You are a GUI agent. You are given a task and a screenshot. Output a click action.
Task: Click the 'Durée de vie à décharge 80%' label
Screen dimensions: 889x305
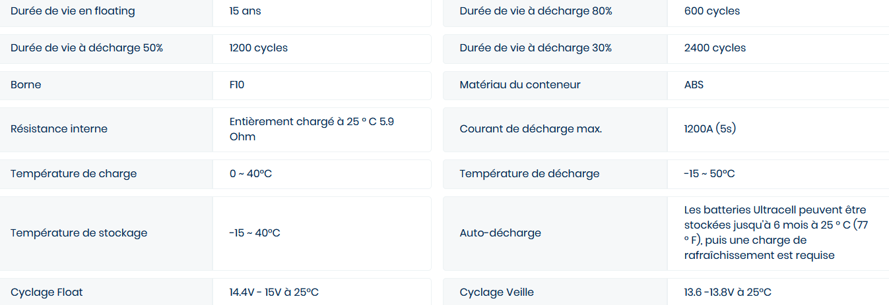[x=536, y=11]
